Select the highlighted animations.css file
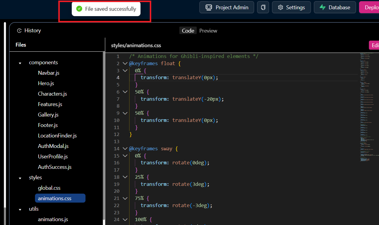Viewport: 379px width, 225px height. (x=60, y=198)
